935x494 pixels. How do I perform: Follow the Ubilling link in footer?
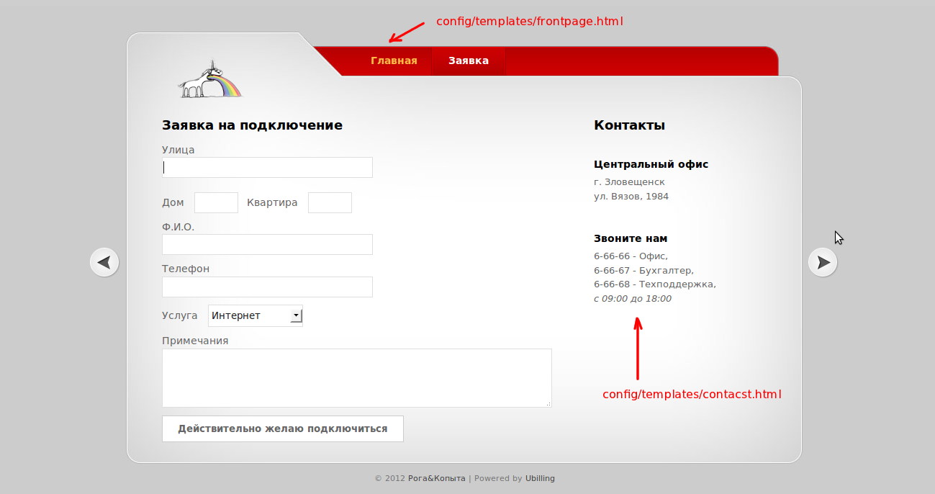540,478
